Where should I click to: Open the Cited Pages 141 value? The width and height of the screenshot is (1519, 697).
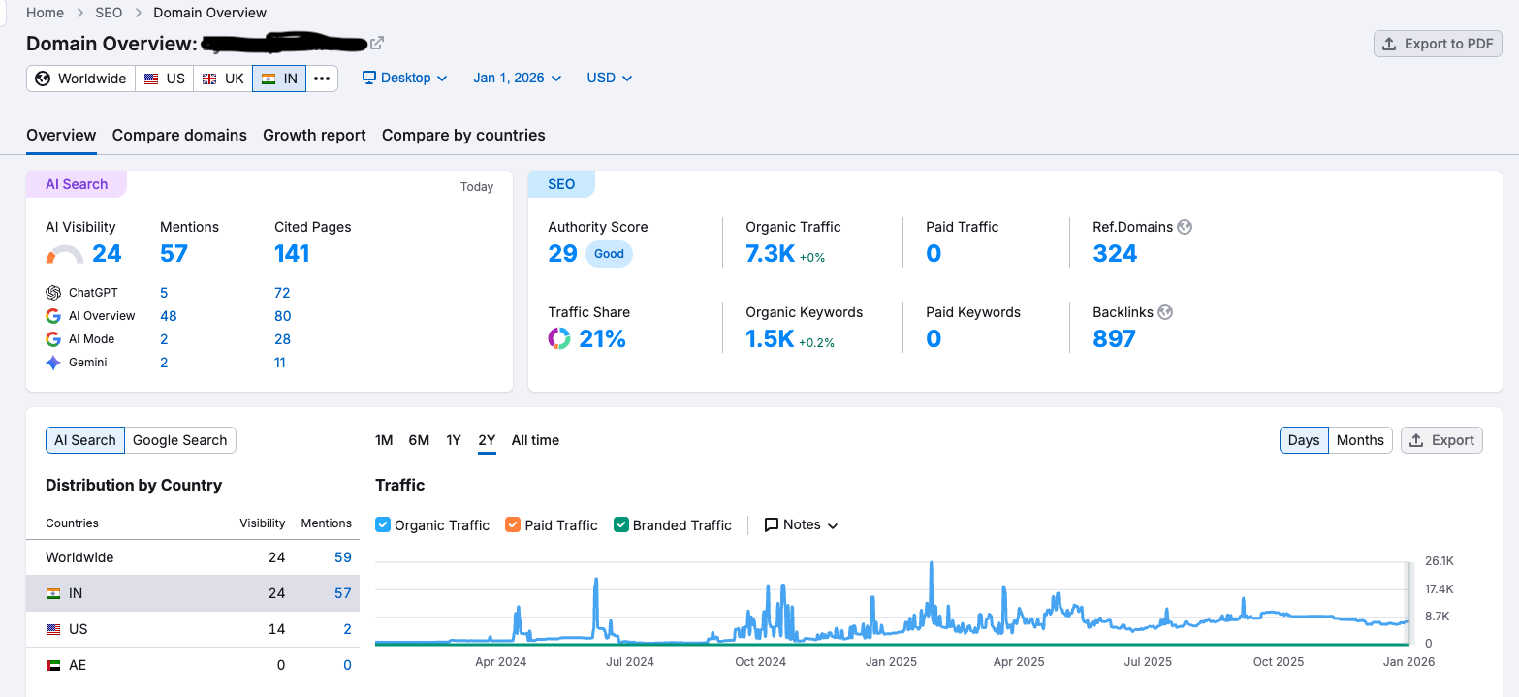point(292,254)
